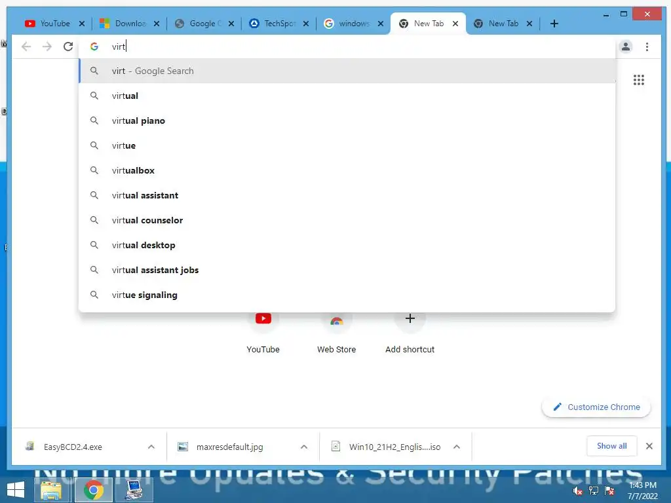671x503 pixels.
Task: Click the muted volume tray icon
Action: pos(577,491)
